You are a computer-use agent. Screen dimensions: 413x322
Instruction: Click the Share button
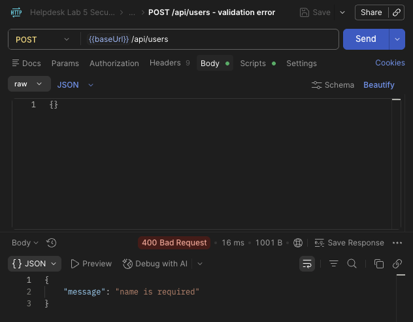371,12
